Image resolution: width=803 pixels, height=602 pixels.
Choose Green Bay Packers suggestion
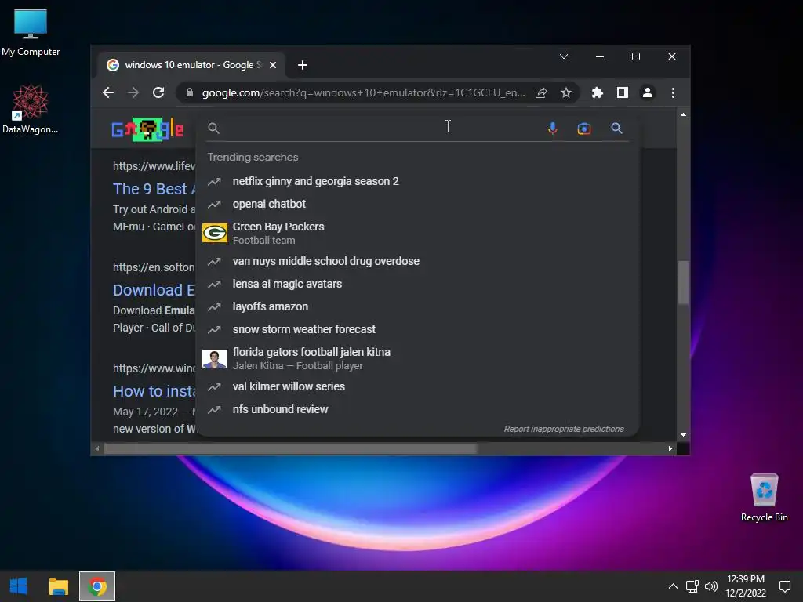(x=417, y=233)
